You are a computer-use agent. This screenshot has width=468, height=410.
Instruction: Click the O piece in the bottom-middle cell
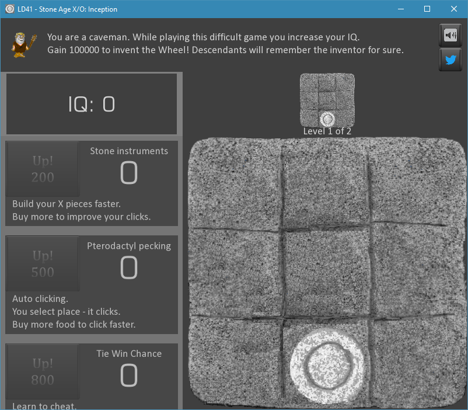tap(327, 366)
